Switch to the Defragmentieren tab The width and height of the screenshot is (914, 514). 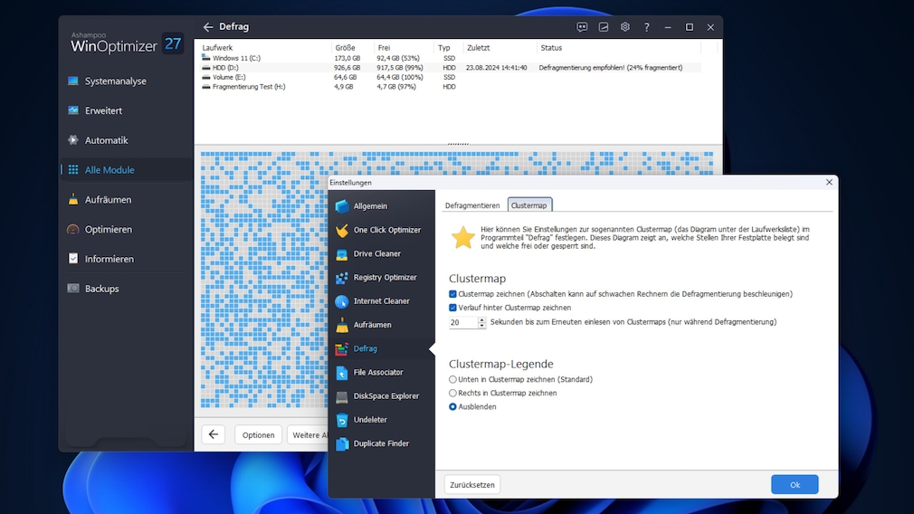472,205
